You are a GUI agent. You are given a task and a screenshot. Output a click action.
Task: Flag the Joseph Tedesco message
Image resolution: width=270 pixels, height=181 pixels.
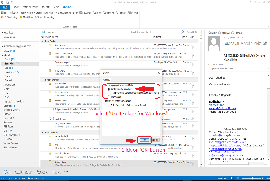click(x=193, y=156)
